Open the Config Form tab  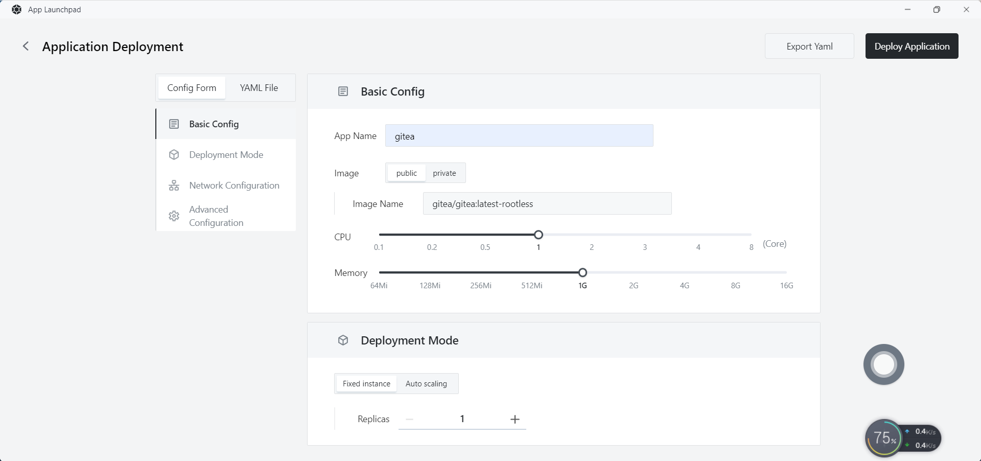tap(192, 88)
